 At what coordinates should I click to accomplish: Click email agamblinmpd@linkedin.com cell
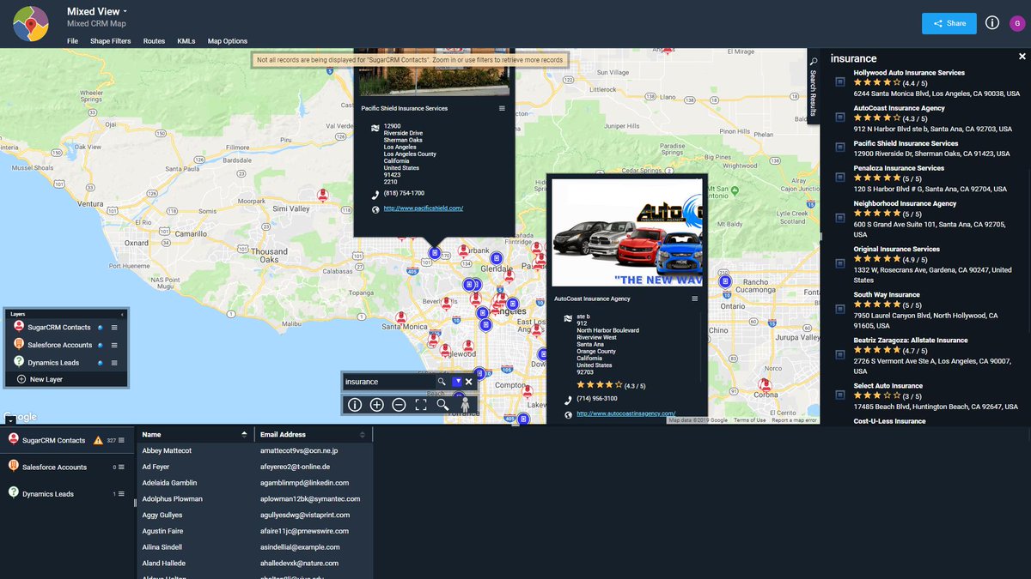click(304, 483)
